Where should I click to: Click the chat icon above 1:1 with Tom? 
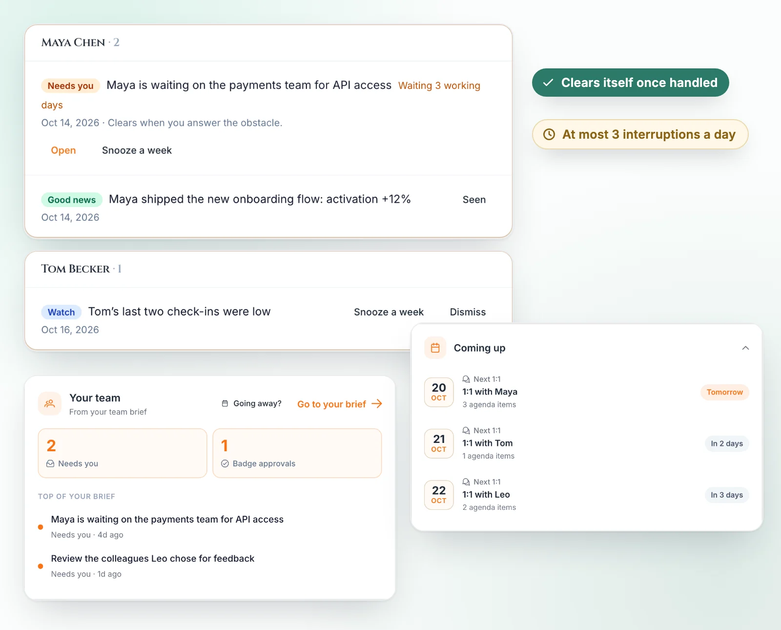[x=466, y=430]
